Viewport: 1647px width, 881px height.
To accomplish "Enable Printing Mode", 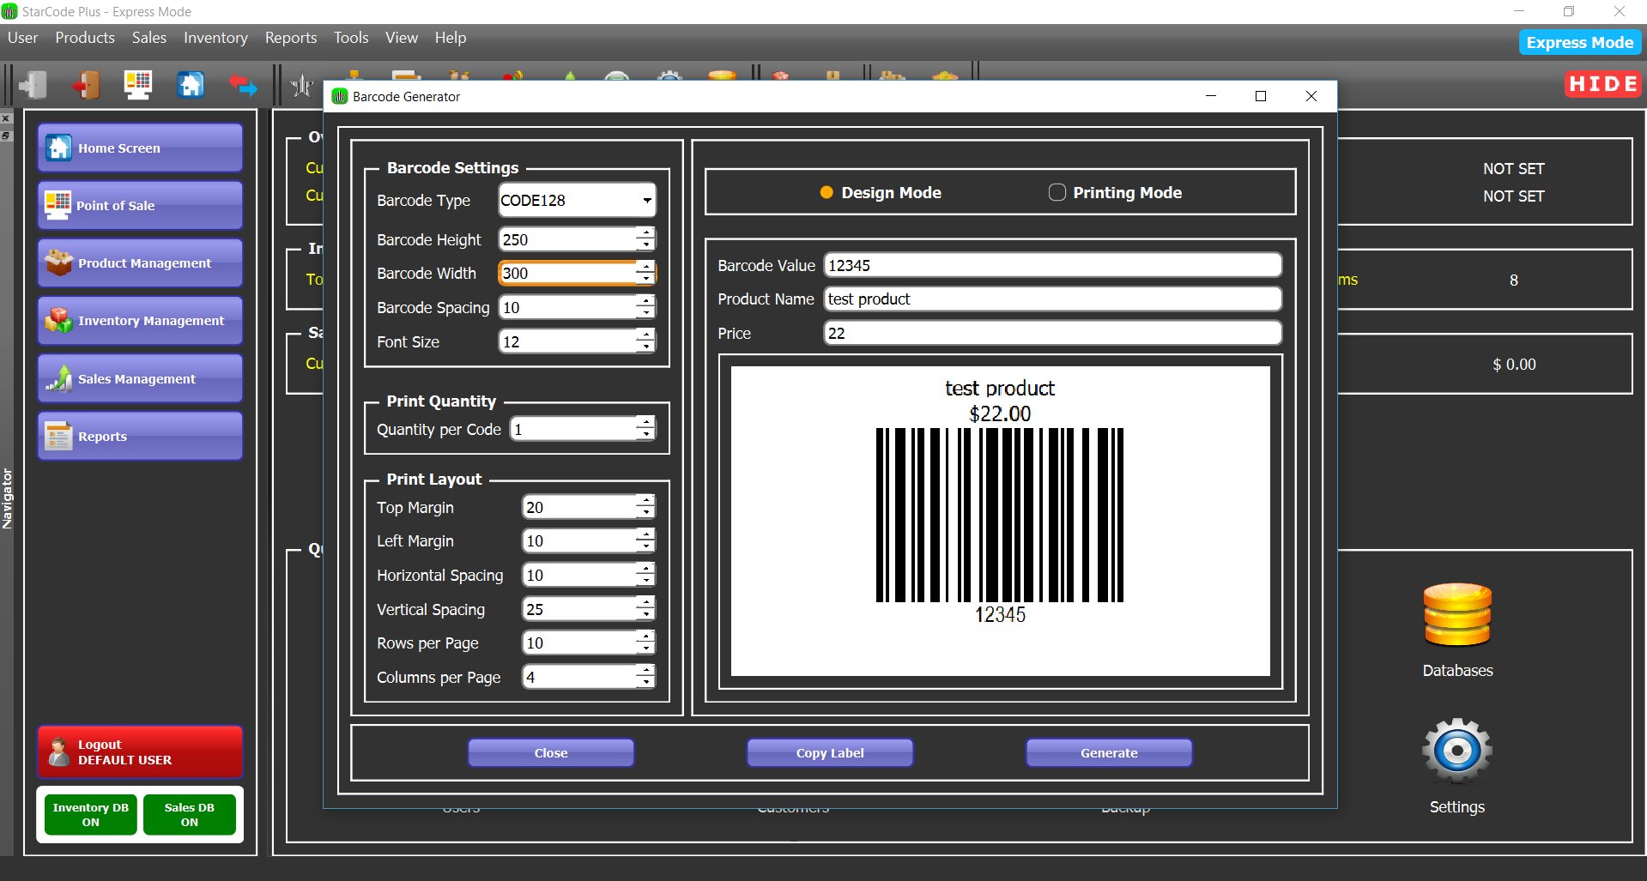I will [1057, 192].
